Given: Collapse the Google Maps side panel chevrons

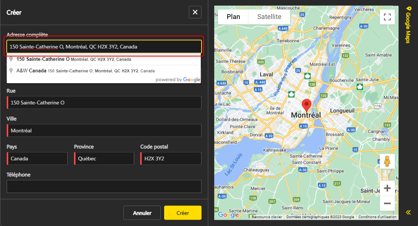Looking at the screenshot, I should [x=408, y=213].
